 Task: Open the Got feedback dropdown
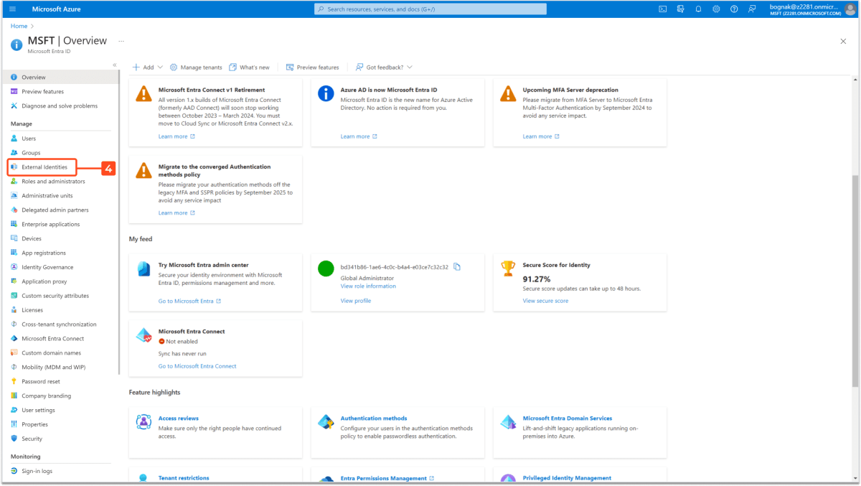(x=383, y=67)
